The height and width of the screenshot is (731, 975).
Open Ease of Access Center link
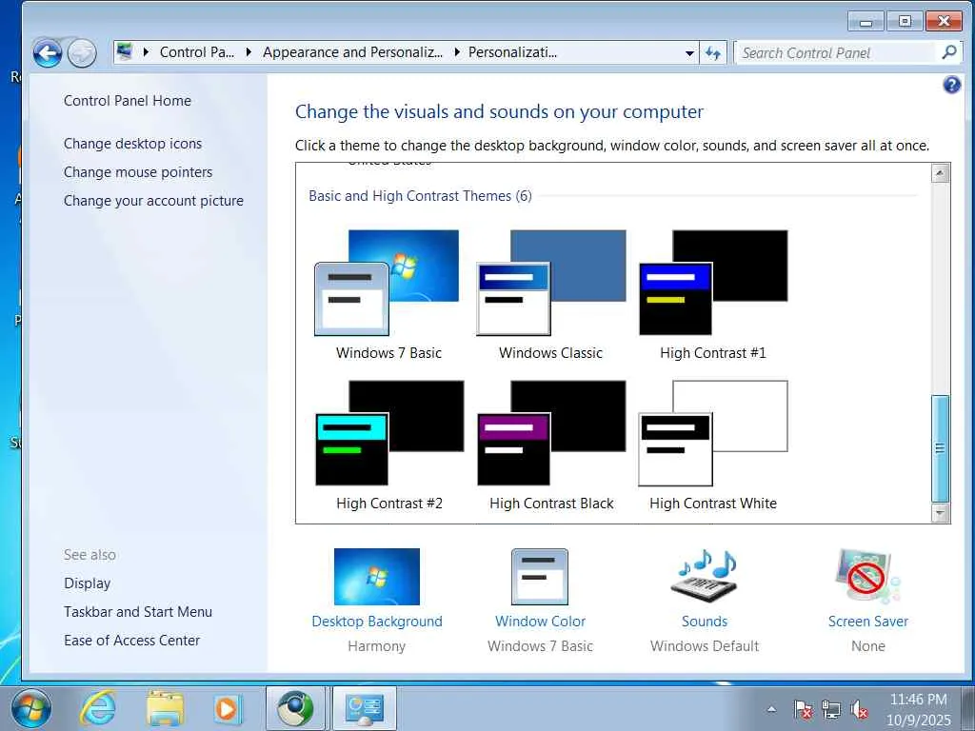(131, 641)
